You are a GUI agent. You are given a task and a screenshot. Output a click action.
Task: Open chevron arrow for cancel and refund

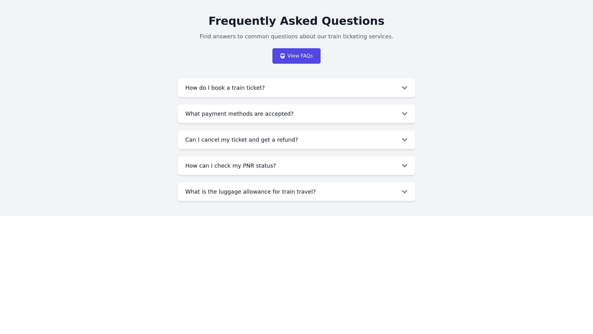404,140
